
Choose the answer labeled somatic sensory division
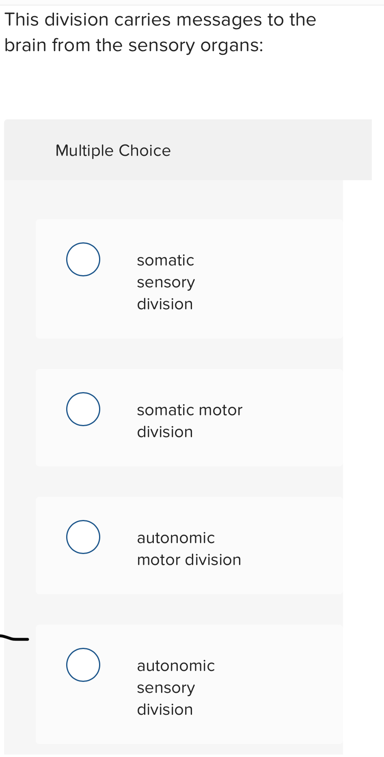pyautogui.click(x=166, y=281)
